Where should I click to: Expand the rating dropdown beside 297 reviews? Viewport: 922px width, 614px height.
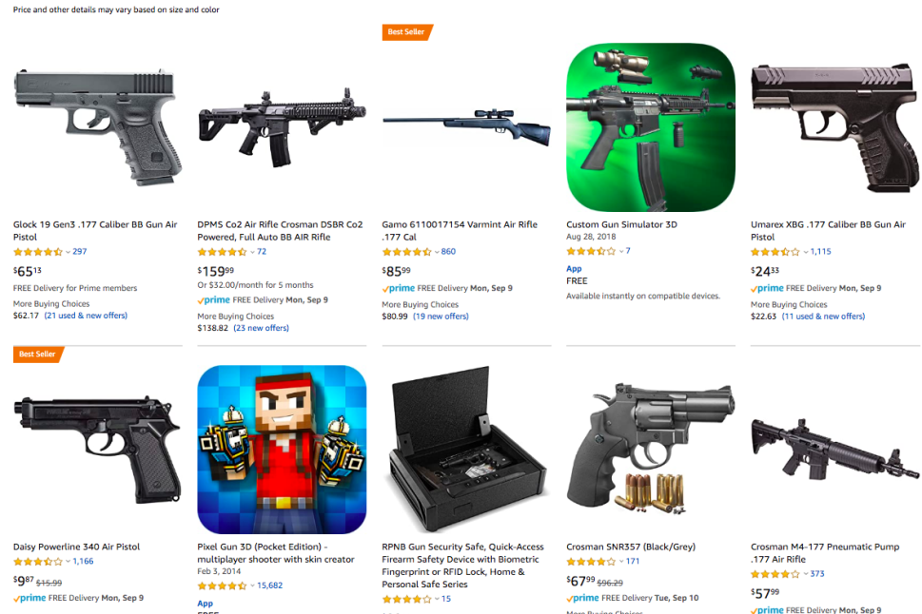point(69,252)
